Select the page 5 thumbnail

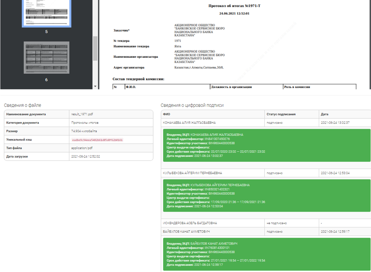(x=46, y=13)
